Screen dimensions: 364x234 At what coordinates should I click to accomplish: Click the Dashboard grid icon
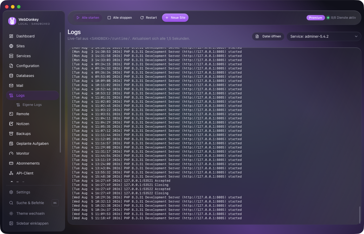click(11, 36)
